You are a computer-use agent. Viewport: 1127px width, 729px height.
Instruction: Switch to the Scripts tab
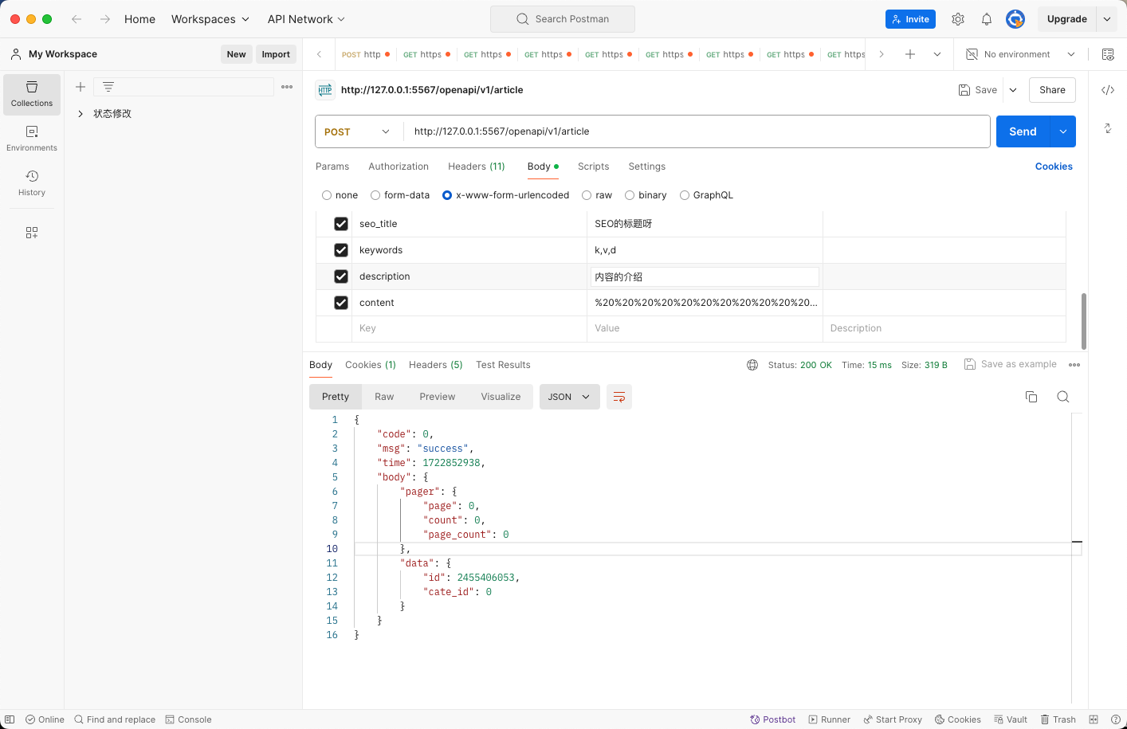pos(593,167)
